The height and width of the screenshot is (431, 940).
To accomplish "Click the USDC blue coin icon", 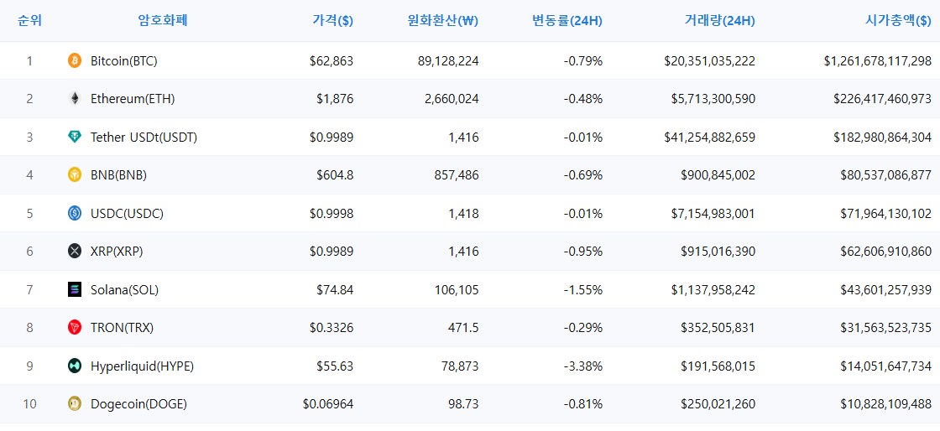I will tap(75, 213).
